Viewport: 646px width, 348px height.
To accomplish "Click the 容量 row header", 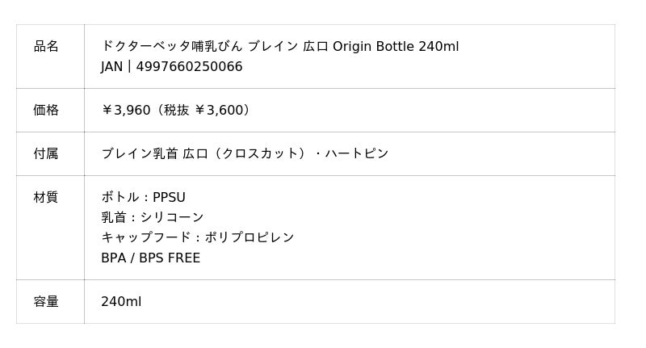I will tap(46, 301).
